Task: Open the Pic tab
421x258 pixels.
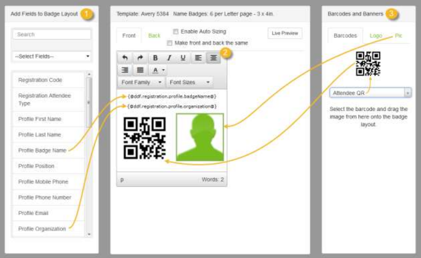Action: pyautogui.click(x=399, y=36)
